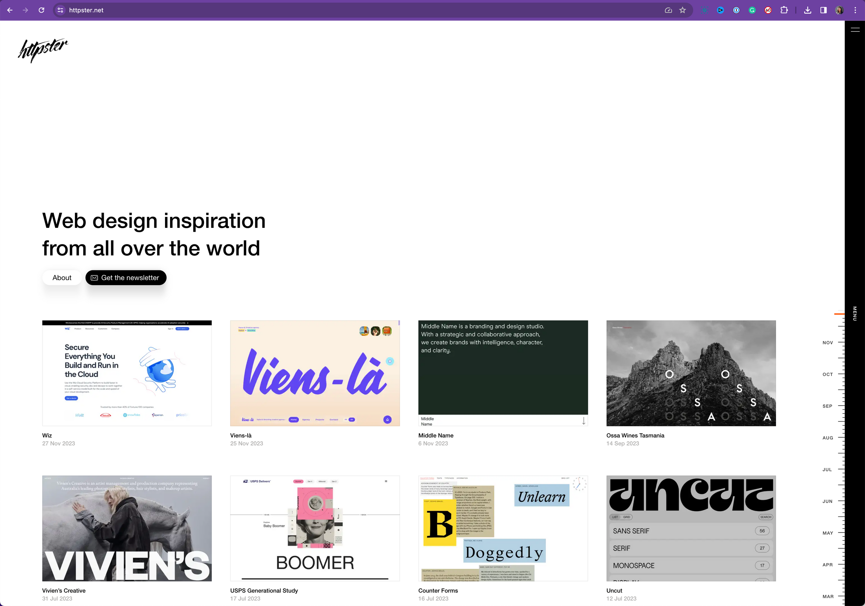Bookmark the page with the star icon

click(x=683, y=10)
